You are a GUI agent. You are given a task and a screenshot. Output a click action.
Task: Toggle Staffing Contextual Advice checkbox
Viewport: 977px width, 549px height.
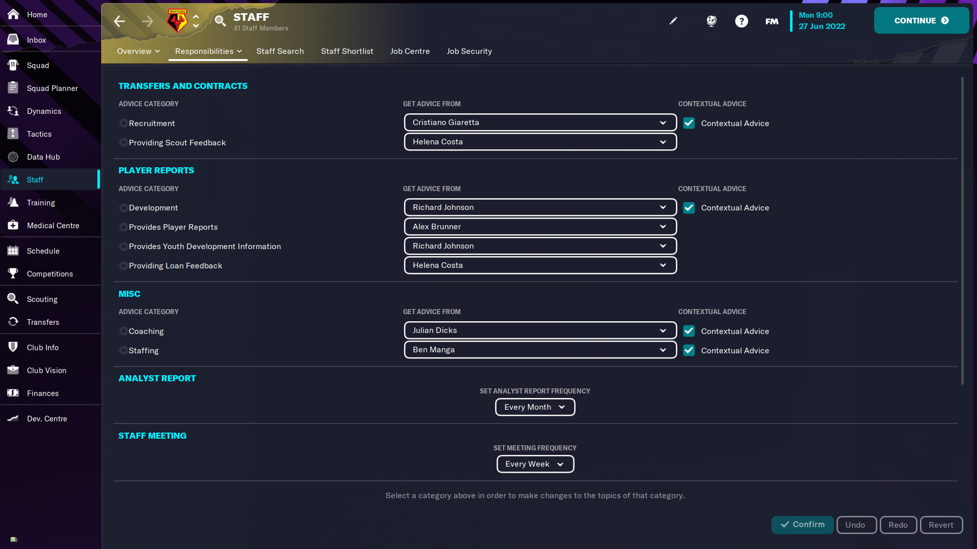pyautogui.click(x=689, y=351)
